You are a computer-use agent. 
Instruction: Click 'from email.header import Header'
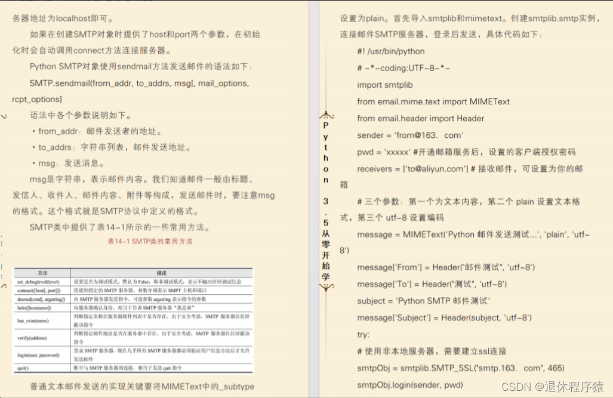click(x=420, y=119)
